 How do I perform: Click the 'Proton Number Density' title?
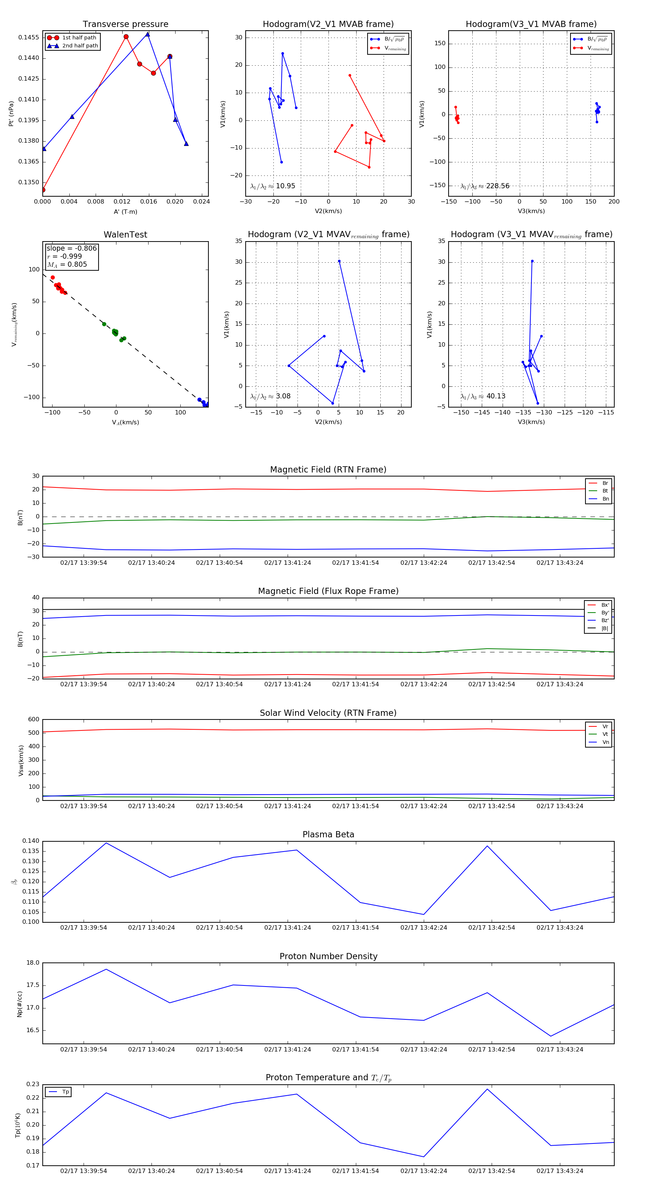pos(328,956)
